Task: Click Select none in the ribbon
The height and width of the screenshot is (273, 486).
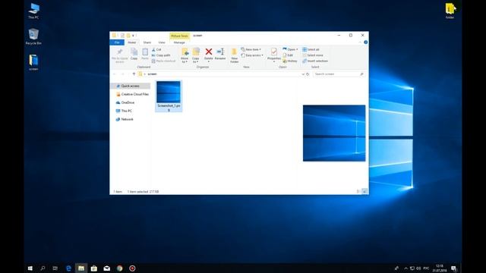Action: point(313,55)
